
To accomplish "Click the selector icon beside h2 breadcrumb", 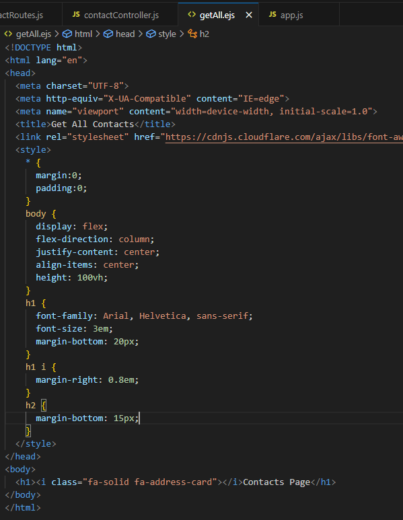I will pyautogui.click(x=192, y=34).
